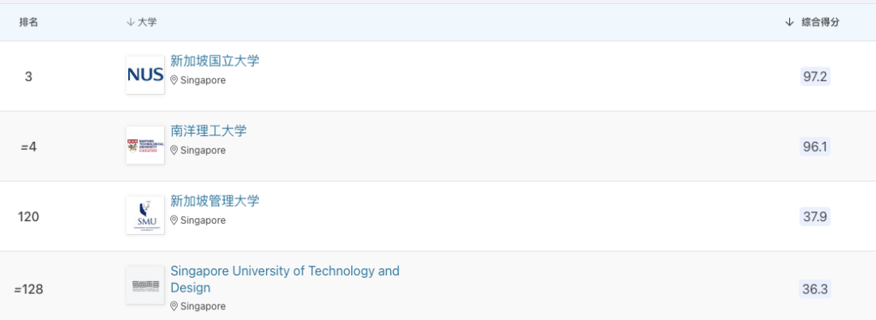This screenshot has width=876, height=320.
Task: Click the 96.1 score badge
Action: [x=815, y=147]
